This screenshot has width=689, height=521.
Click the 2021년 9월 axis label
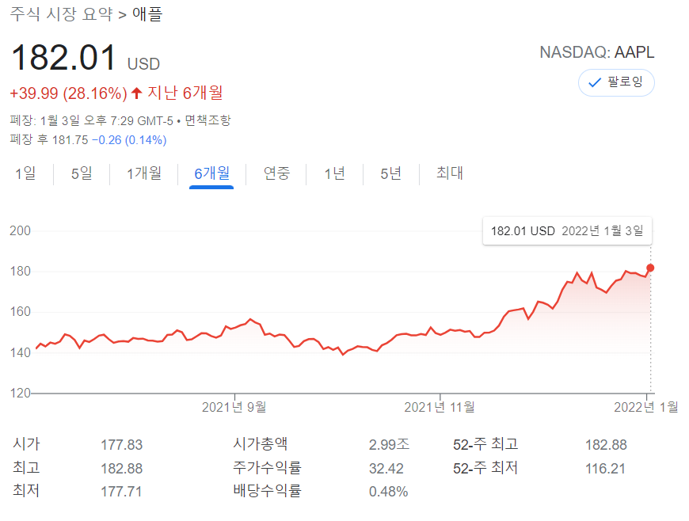[234, 407]
